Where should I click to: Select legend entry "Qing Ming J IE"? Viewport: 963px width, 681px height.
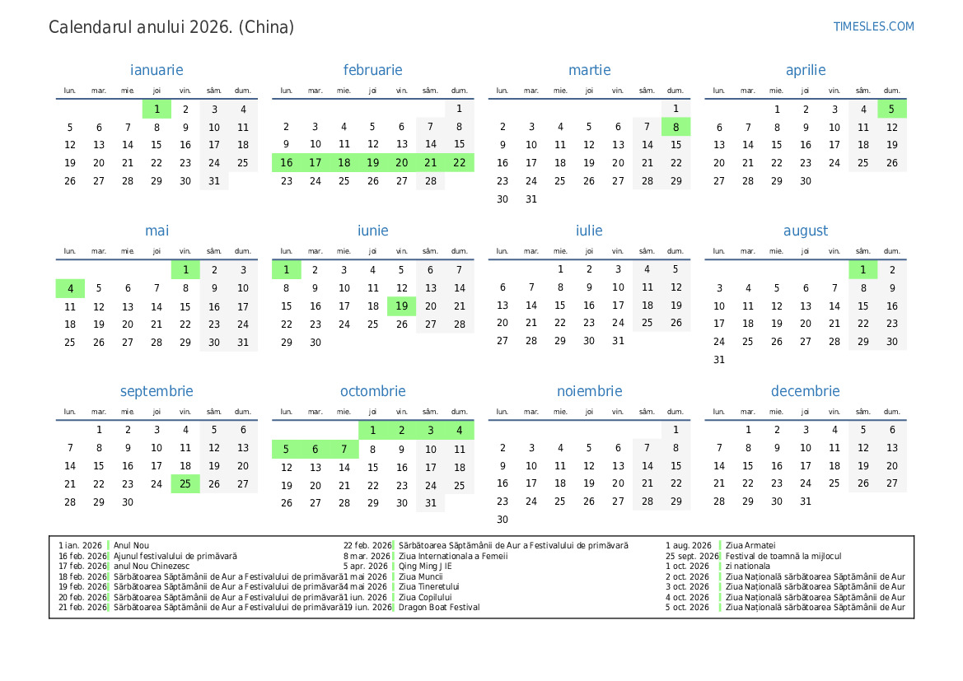(x=425, y=567)
